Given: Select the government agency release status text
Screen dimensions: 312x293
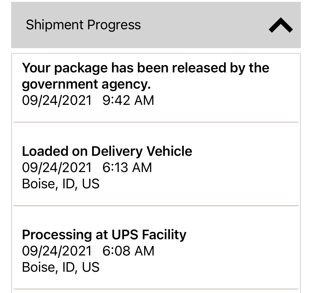Looking at the screenshot, I should (145, 76).
